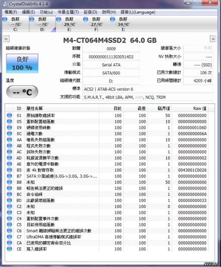The height and width of the screenshot is (267, 221).
Task: Go to next disk with right arrow
Action: pyautogui.click(x=213, y=39)
